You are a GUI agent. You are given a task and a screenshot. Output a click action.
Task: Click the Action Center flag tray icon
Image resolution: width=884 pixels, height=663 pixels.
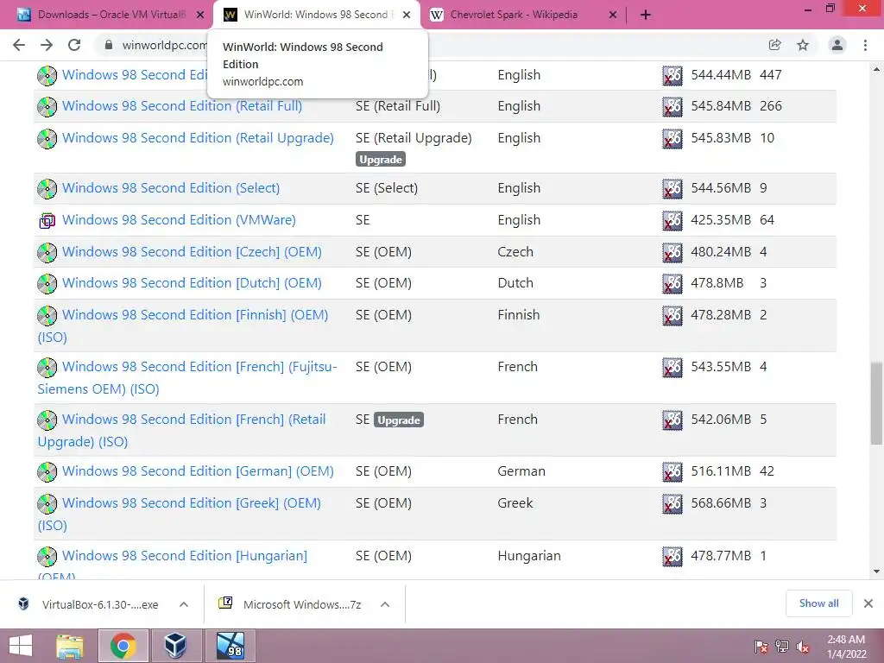761,647
